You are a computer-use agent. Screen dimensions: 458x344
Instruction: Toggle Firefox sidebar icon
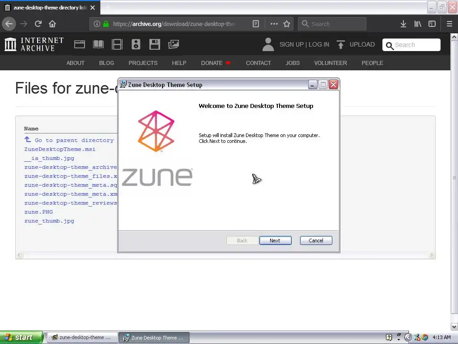coord(432,24)
